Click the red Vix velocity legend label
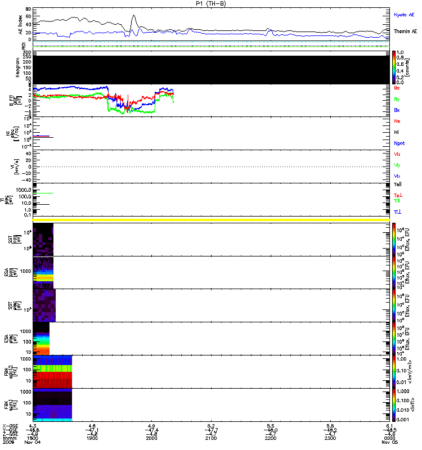Screen dimensions: 422x450 click(x=397, y=154)
